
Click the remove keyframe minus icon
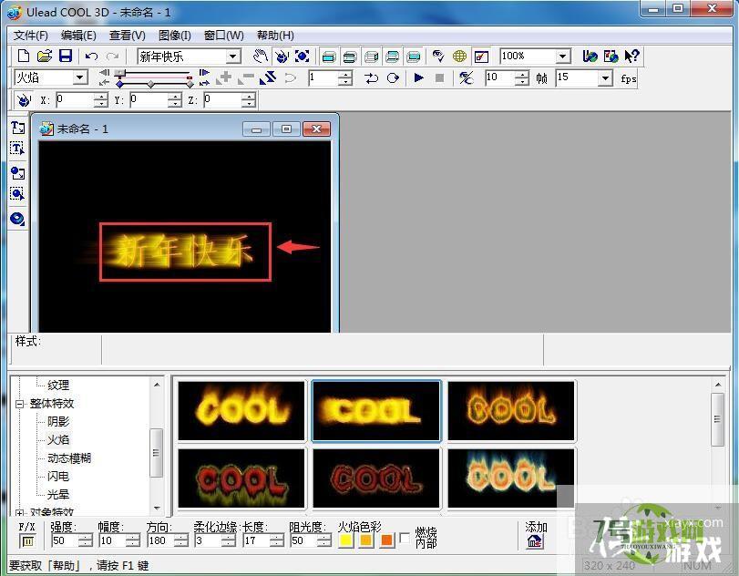point(245,77)
